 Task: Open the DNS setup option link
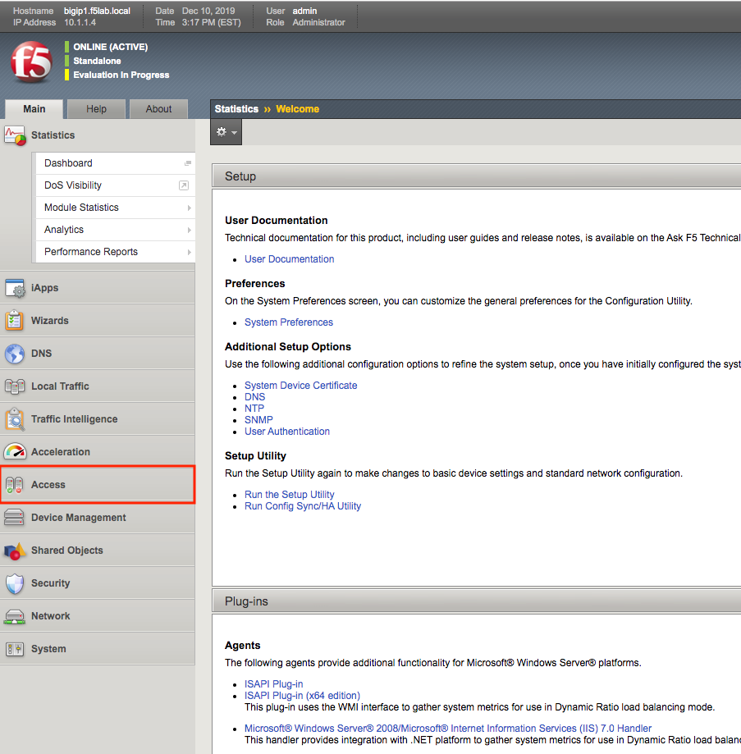tap(254, 397)
